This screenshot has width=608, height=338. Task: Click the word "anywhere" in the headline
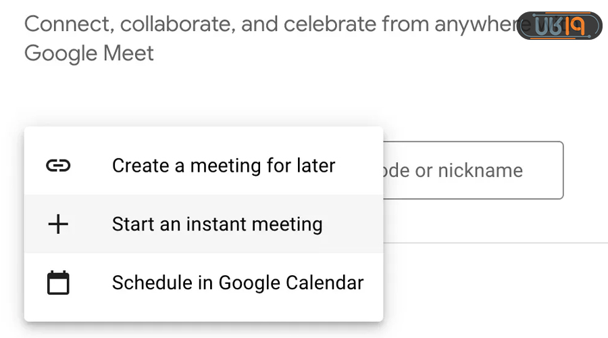[480, 24]
